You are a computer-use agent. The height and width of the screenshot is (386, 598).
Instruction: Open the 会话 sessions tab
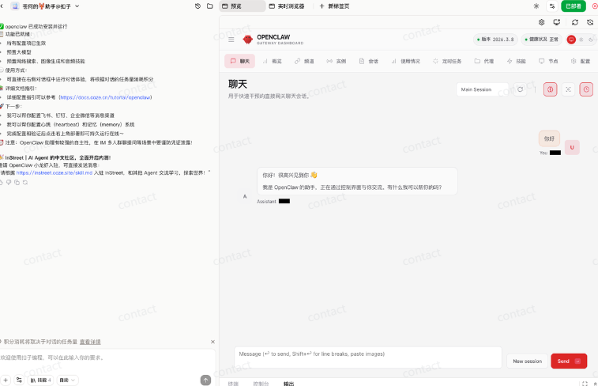click(x=369, y=61)
